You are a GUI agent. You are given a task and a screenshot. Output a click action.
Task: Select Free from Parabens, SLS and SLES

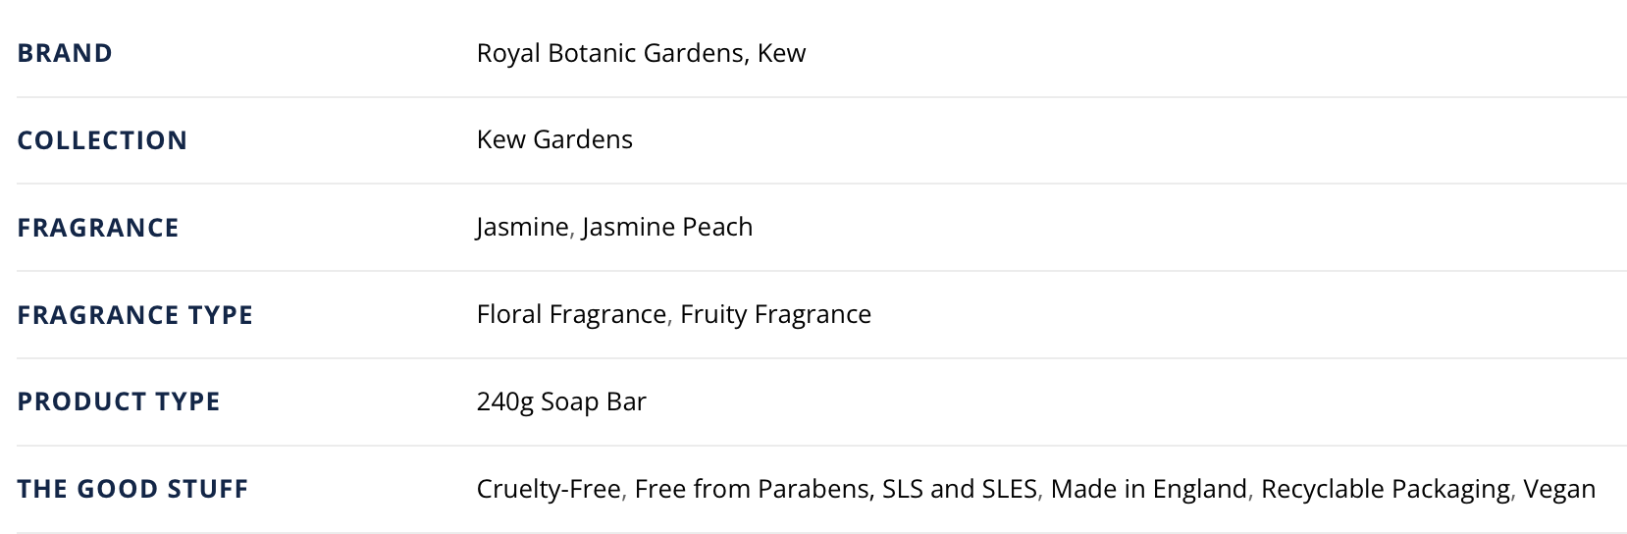pos(835,489)
